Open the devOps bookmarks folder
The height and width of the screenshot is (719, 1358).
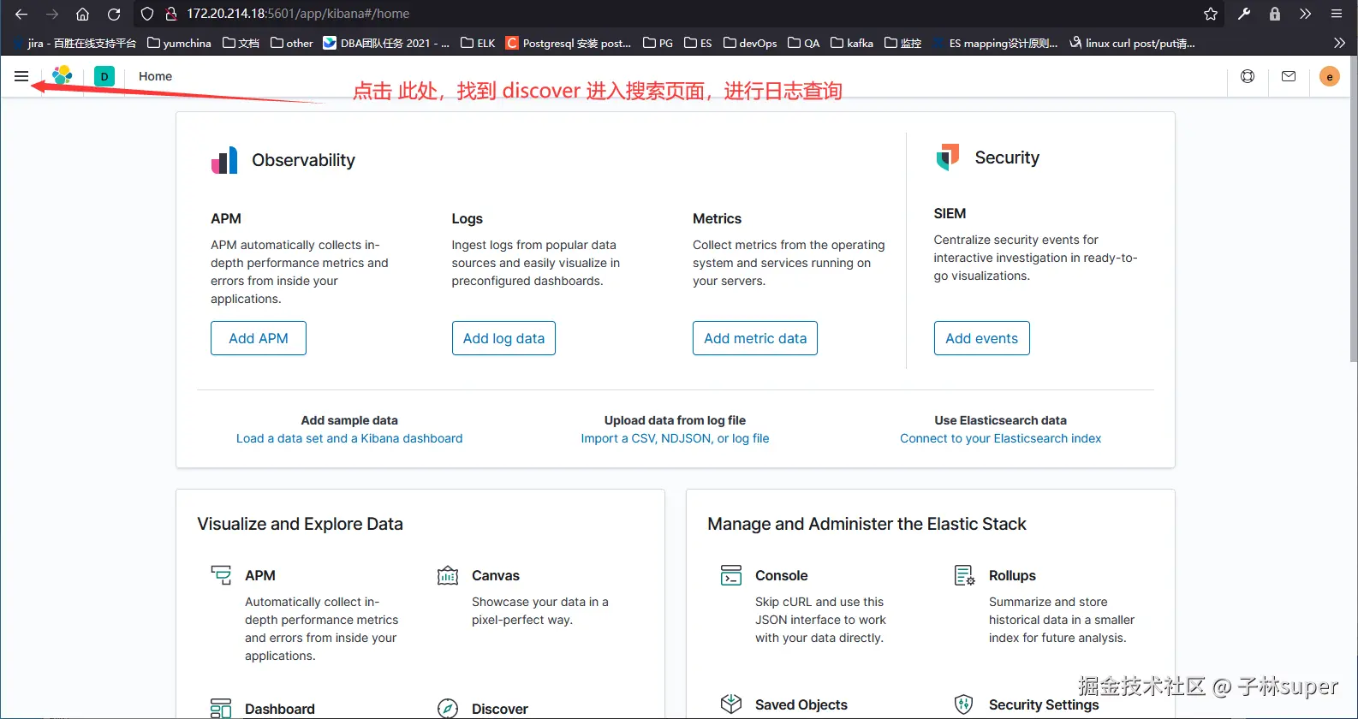[x=750, y=43]
